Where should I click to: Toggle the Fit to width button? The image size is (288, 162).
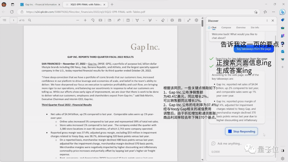click(x=100, y=20)
